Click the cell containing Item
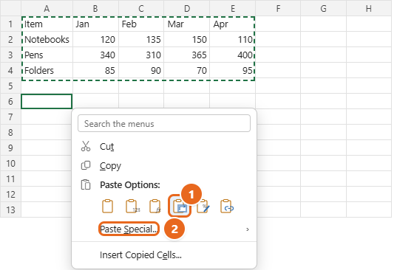The image size is (414, 270). (47, 24)
